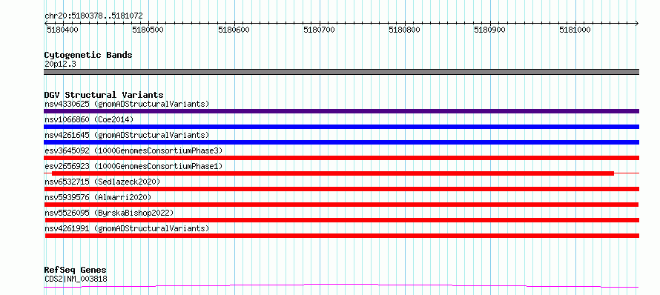Click the nsv1066860 (Coe2014) label
660x295 pixels.
(x=89, y=119)
